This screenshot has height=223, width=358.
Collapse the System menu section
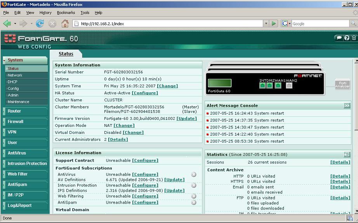coord(25,60)
